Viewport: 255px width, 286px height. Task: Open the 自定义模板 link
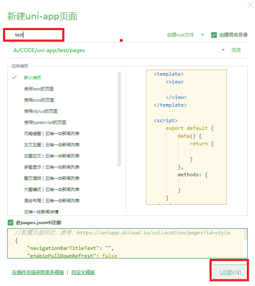[83, 272]
